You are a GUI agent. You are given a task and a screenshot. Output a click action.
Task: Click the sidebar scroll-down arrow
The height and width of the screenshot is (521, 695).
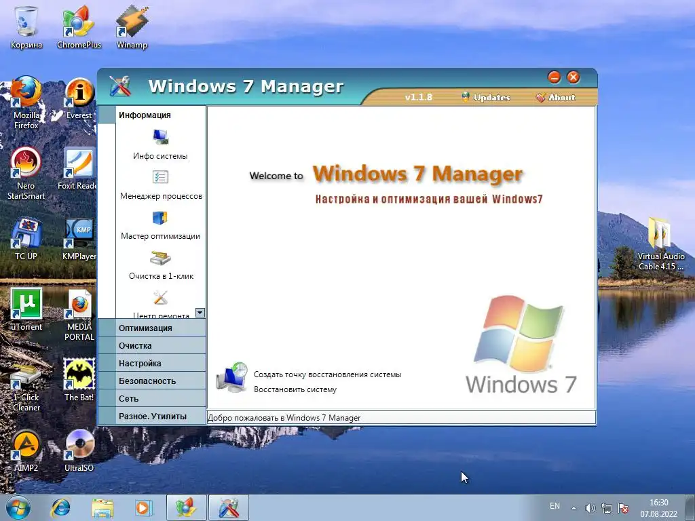pyautogui.click(x=200, y=313)
